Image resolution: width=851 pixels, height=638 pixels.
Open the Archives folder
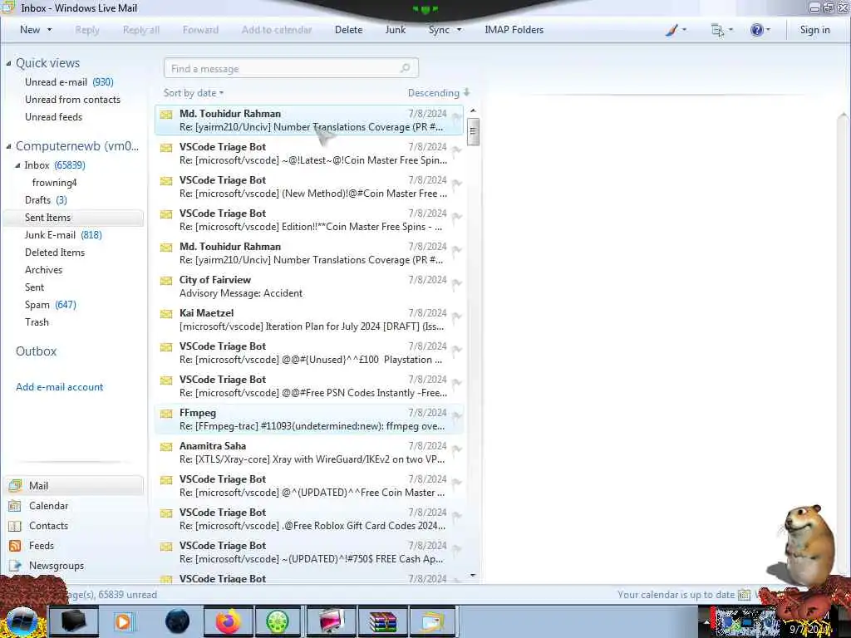pos(43,270)
